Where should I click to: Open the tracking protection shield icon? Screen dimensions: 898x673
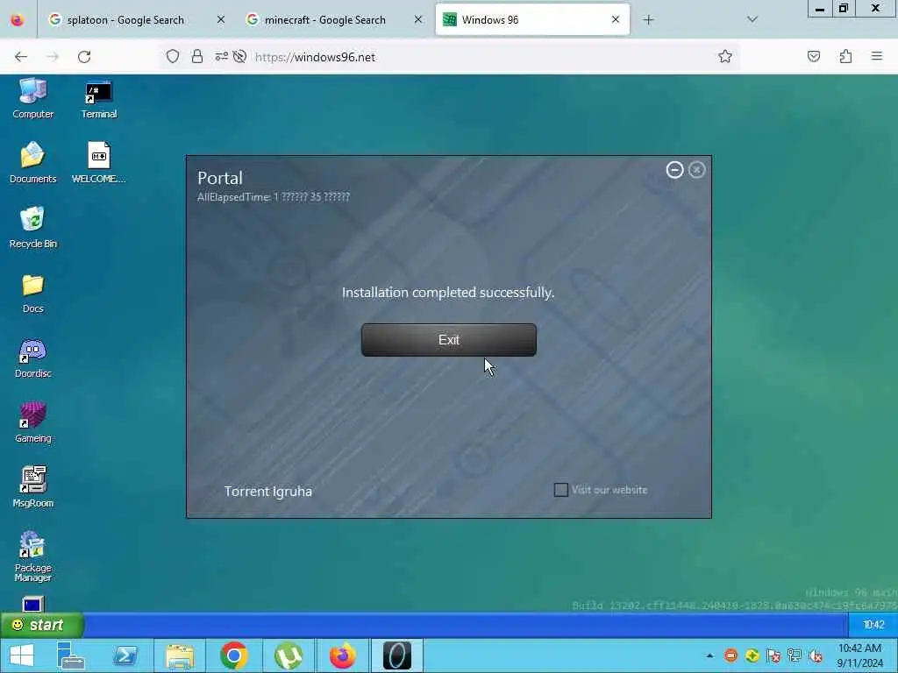coord(173,57)
